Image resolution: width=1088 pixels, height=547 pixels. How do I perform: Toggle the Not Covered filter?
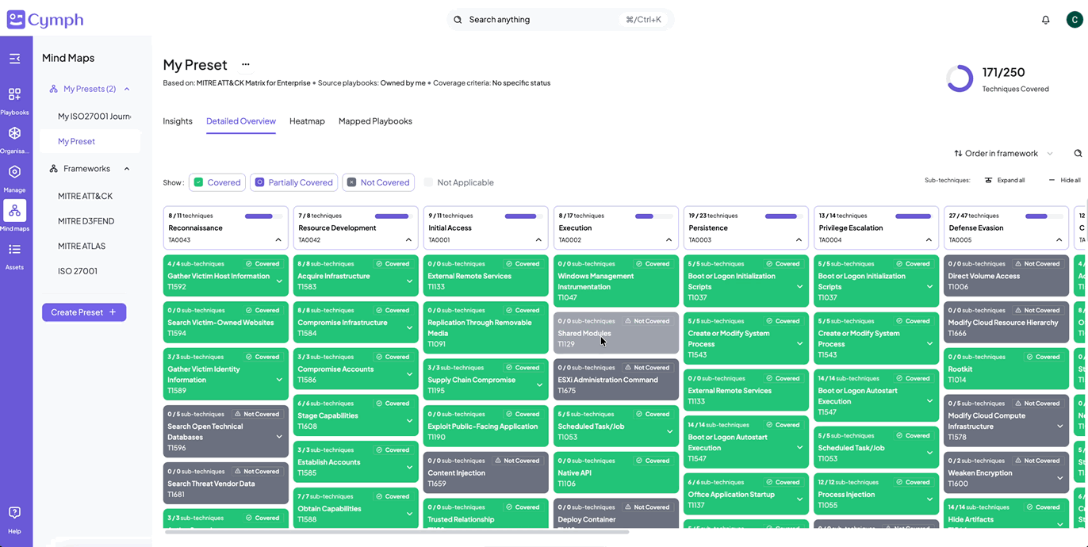[378, 182]
